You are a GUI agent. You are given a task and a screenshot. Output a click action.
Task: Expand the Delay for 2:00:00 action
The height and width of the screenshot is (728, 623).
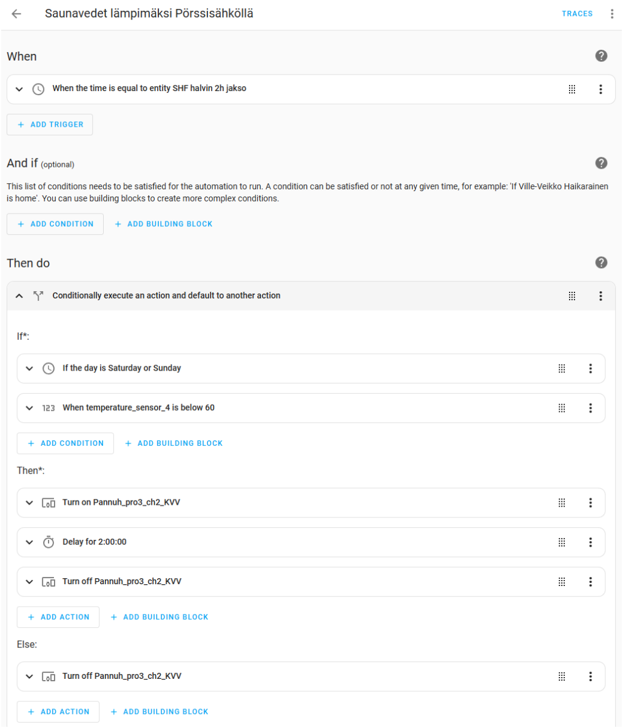pos(29,542)
